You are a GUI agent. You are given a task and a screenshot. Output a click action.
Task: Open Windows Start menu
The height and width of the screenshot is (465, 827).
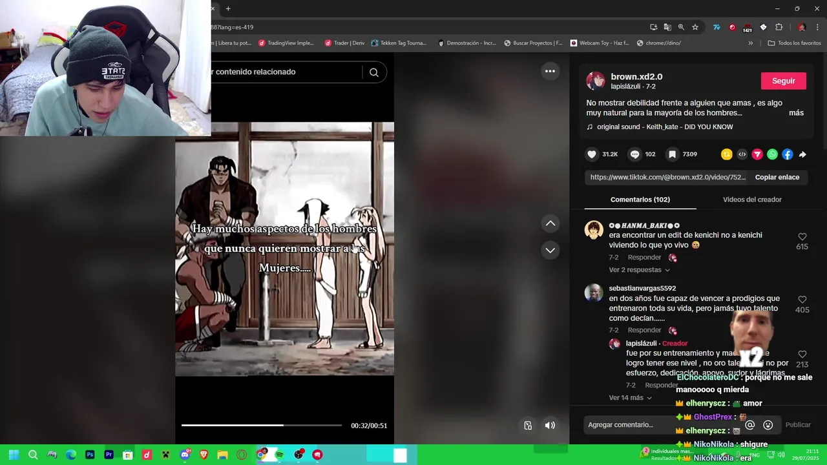pos(14,455)
